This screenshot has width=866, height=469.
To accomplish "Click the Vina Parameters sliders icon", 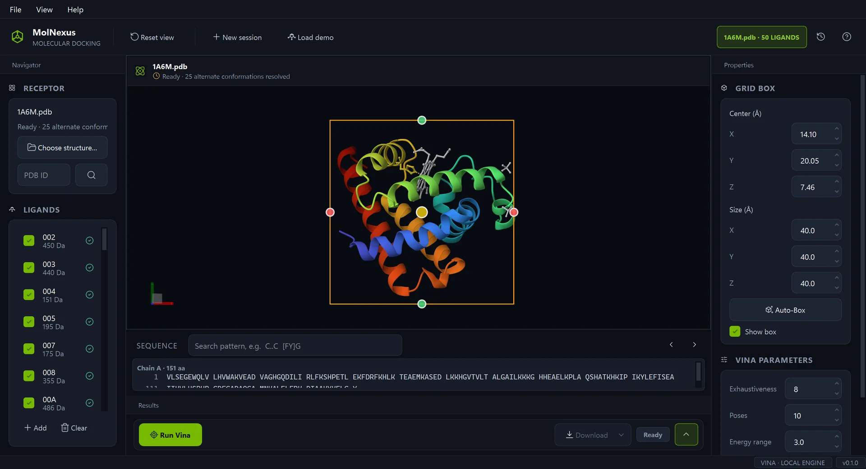I will [724, 360].
